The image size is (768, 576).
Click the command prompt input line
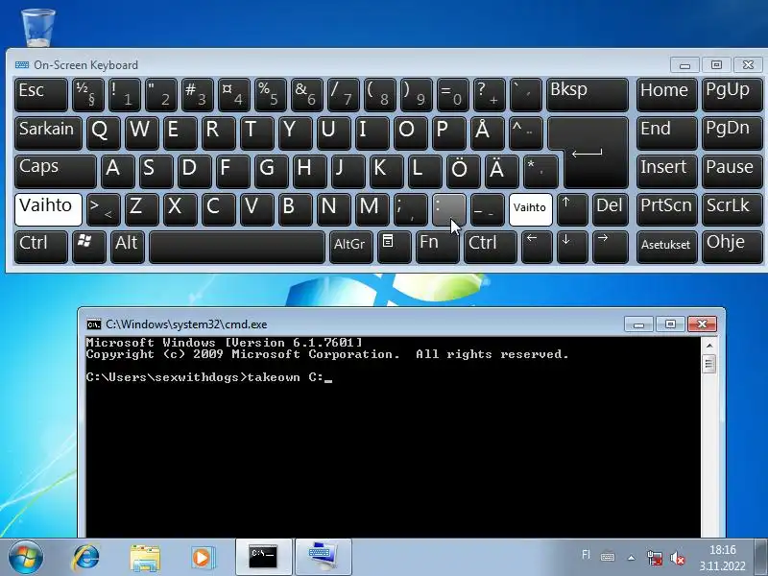coord(209,377)
